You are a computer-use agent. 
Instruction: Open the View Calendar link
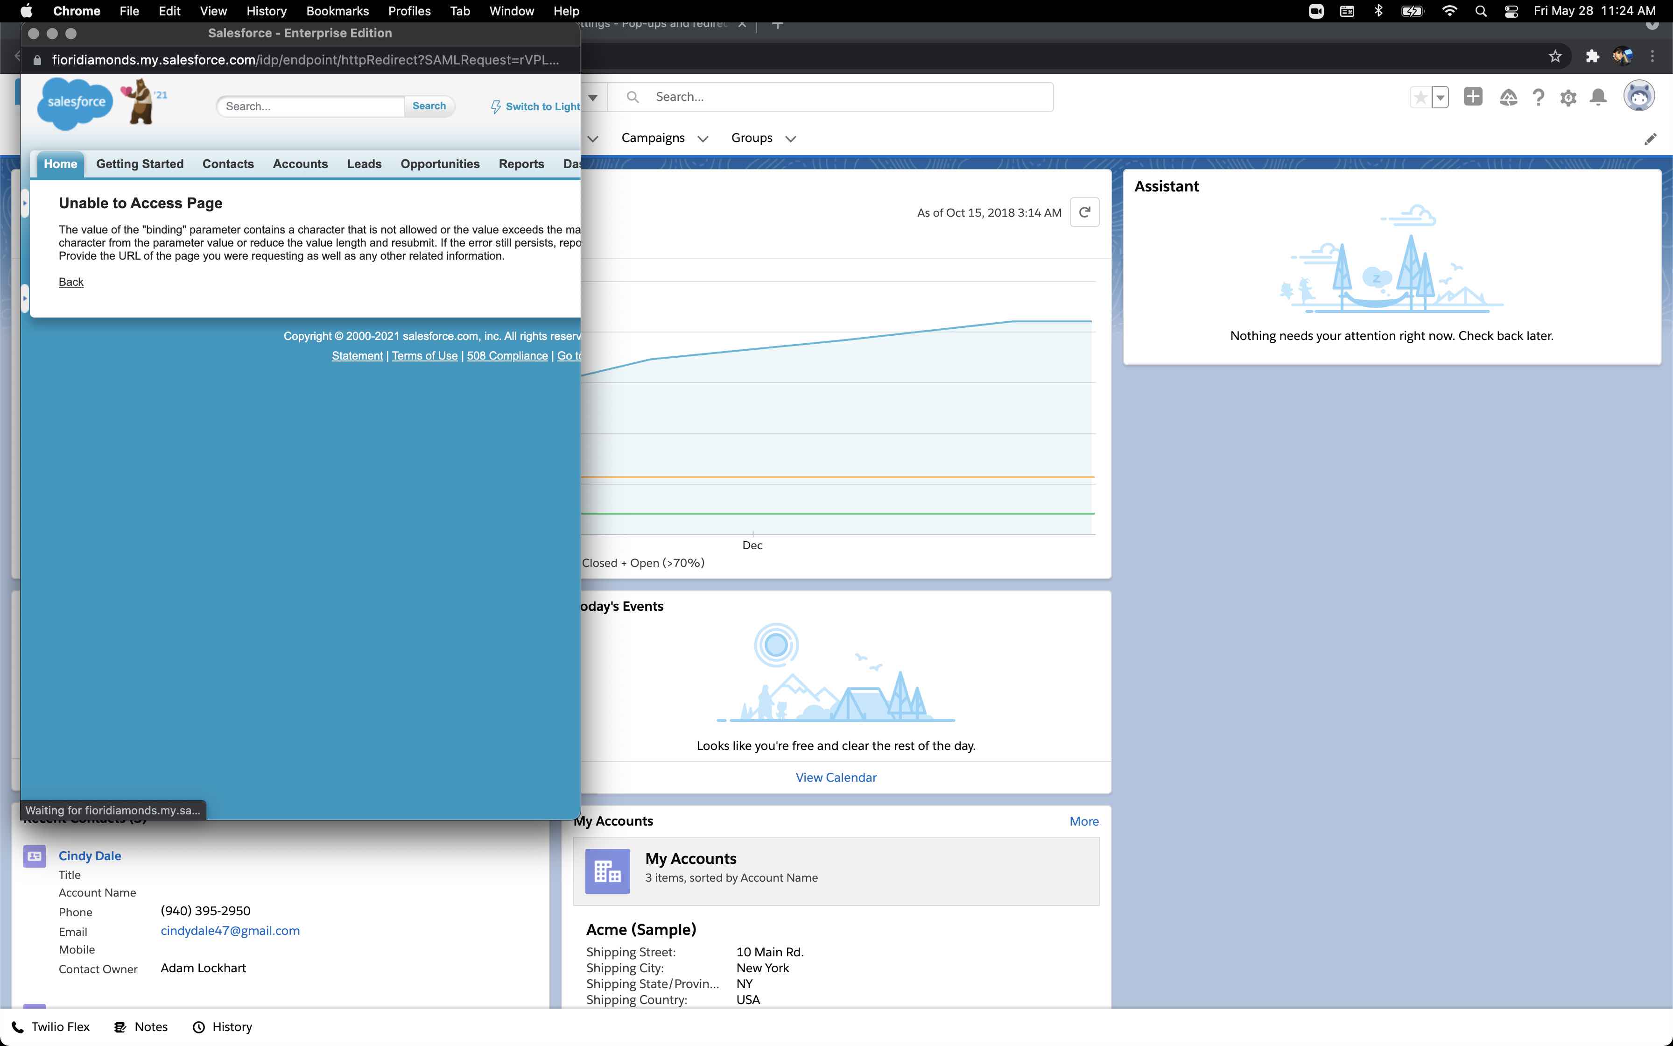tap(835, 777)
